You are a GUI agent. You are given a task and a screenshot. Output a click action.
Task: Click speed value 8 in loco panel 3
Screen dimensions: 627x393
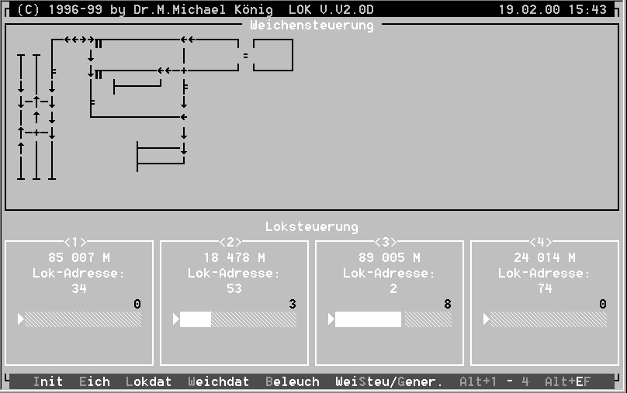coord(448,304)
